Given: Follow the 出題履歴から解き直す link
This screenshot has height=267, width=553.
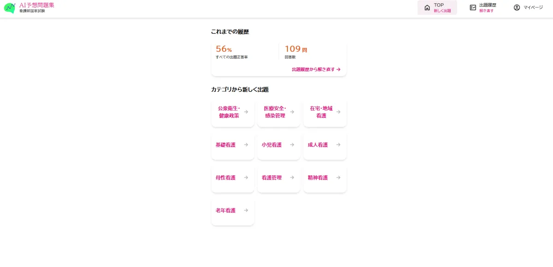Looking at the screenshot, I should point(316,70).
